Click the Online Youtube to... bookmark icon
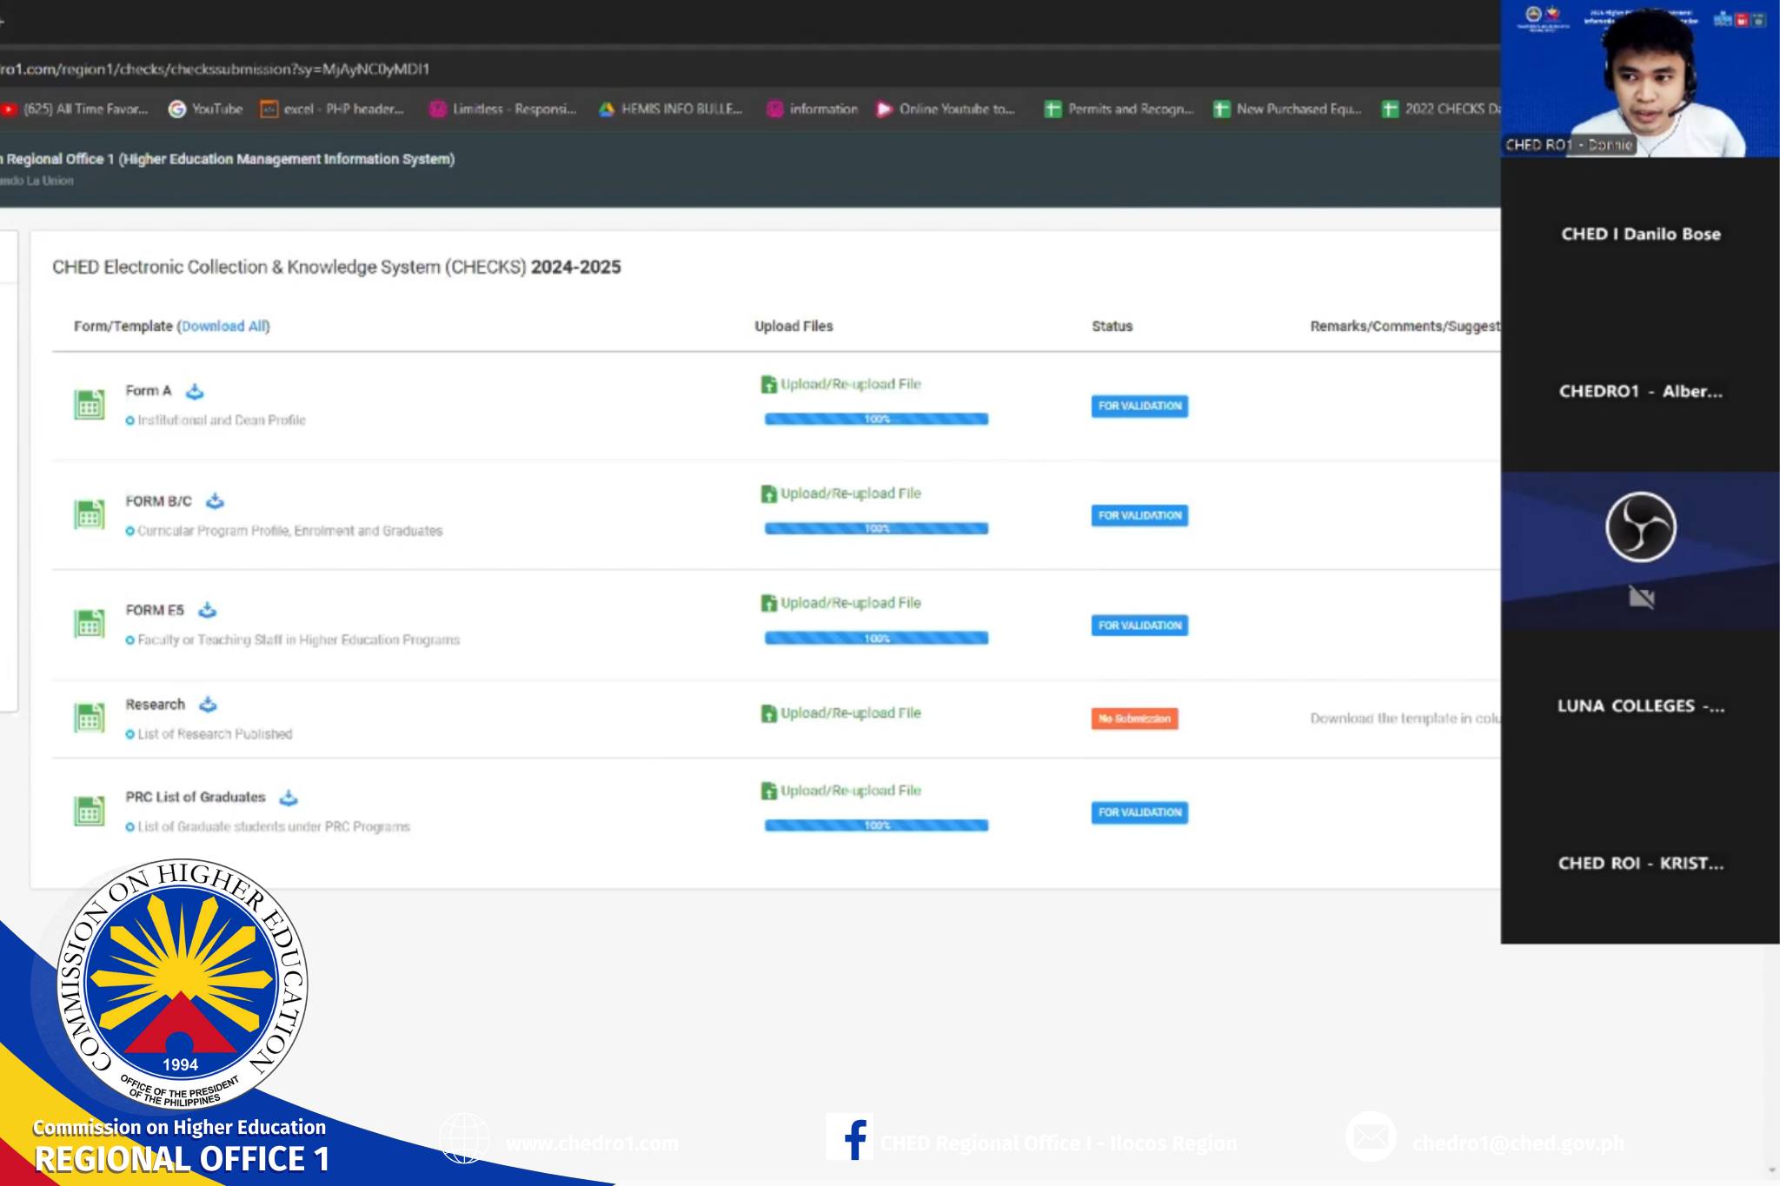Viewport: 1780px width, 1186px height. point(884,109)
